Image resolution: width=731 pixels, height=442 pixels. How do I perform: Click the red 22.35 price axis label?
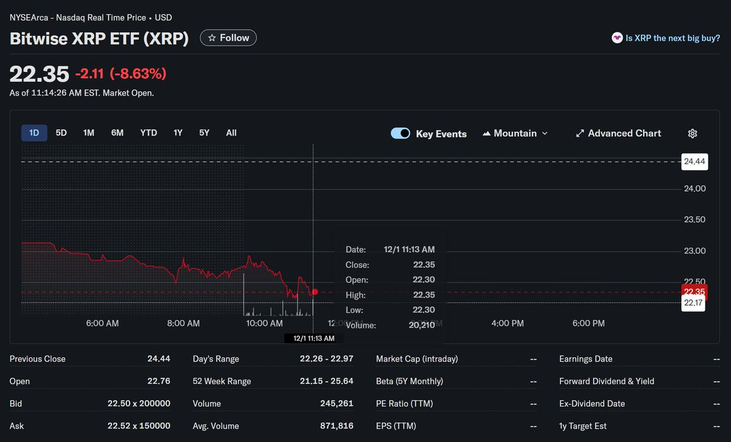694,291
